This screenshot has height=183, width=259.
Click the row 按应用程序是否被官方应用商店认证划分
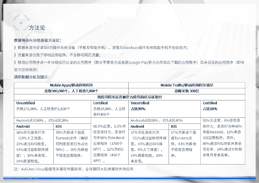pos(129,97)
